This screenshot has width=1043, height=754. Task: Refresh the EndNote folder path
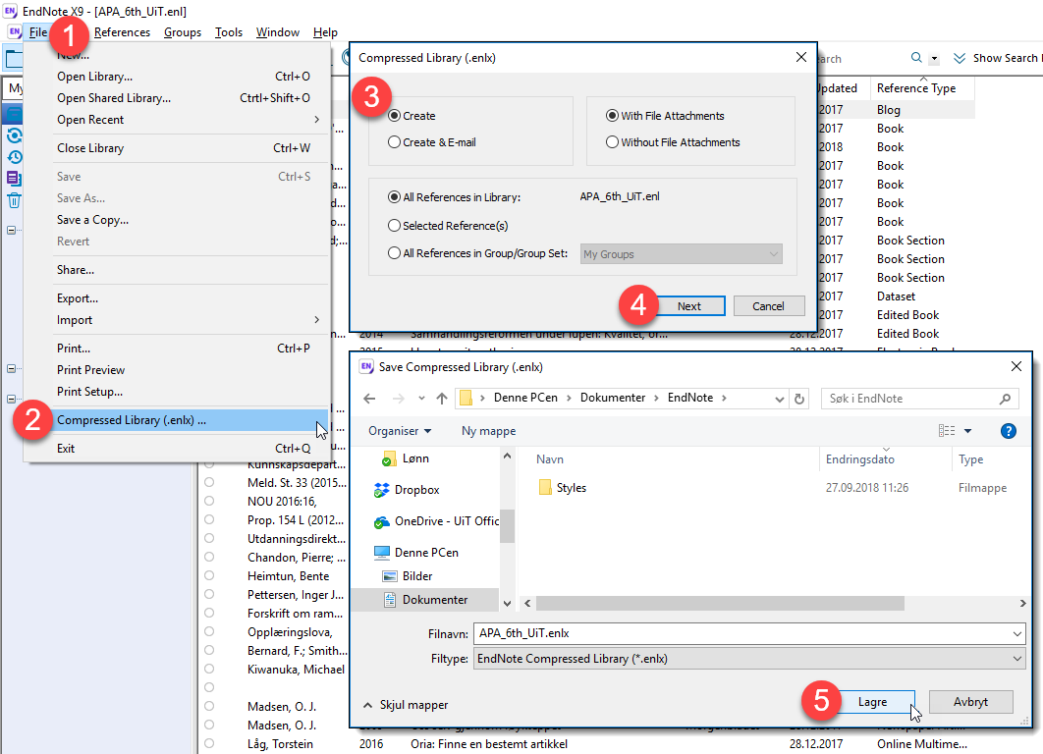tap(799, 399)
